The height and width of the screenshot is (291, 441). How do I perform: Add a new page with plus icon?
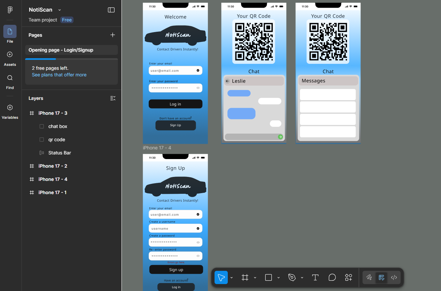[x=113, y=35]
